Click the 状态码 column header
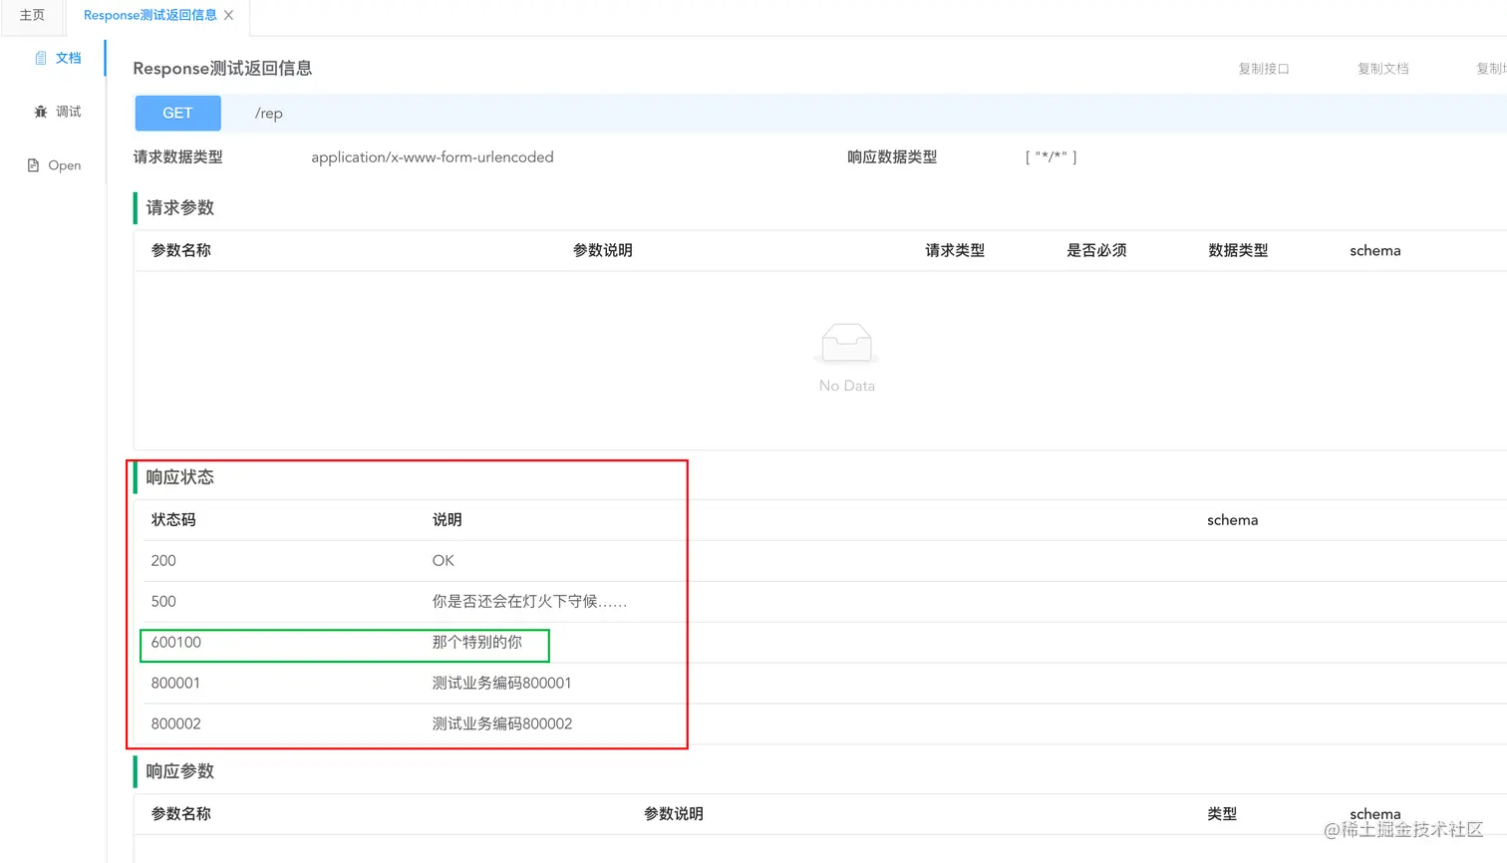Viewport: 1507px width, 863px height. (x=173, y=519)
